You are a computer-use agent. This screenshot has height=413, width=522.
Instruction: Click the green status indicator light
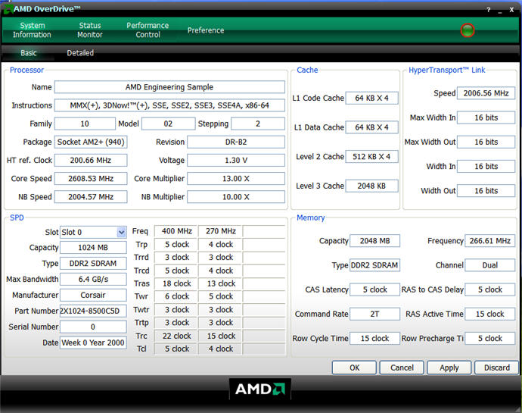pyautogui.click(x=467, y=30)
